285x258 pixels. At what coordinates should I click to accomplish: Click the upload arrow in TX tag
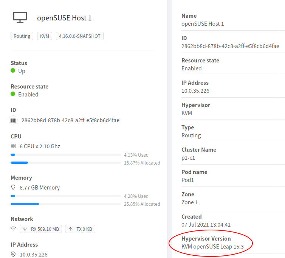70,229
